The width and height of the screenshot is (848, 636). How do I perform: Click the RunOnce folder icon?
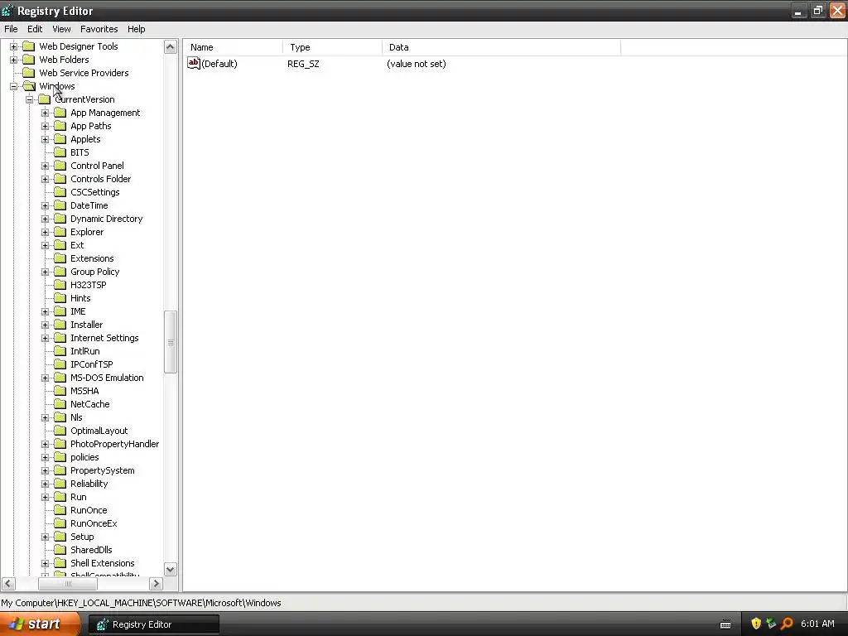coord(60,510)
